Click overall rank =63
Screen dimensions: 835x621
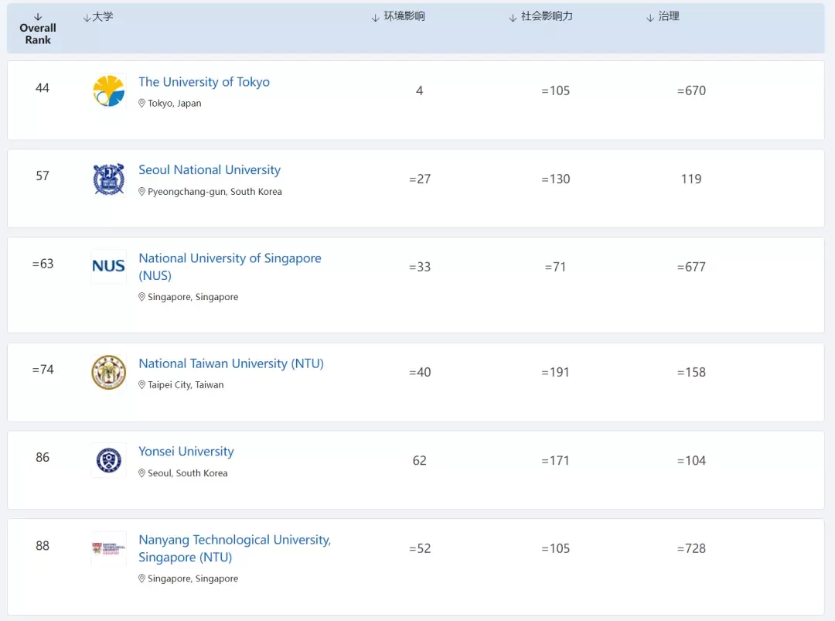tap(43, 264)
